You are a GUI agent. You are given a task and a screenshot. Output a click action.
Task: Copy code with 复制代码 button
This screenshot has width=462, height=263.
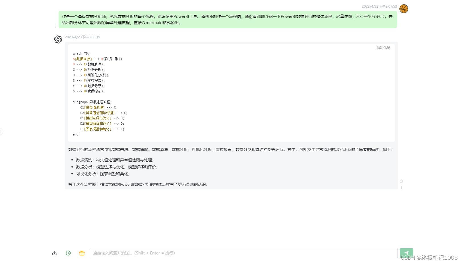[383, 48]
